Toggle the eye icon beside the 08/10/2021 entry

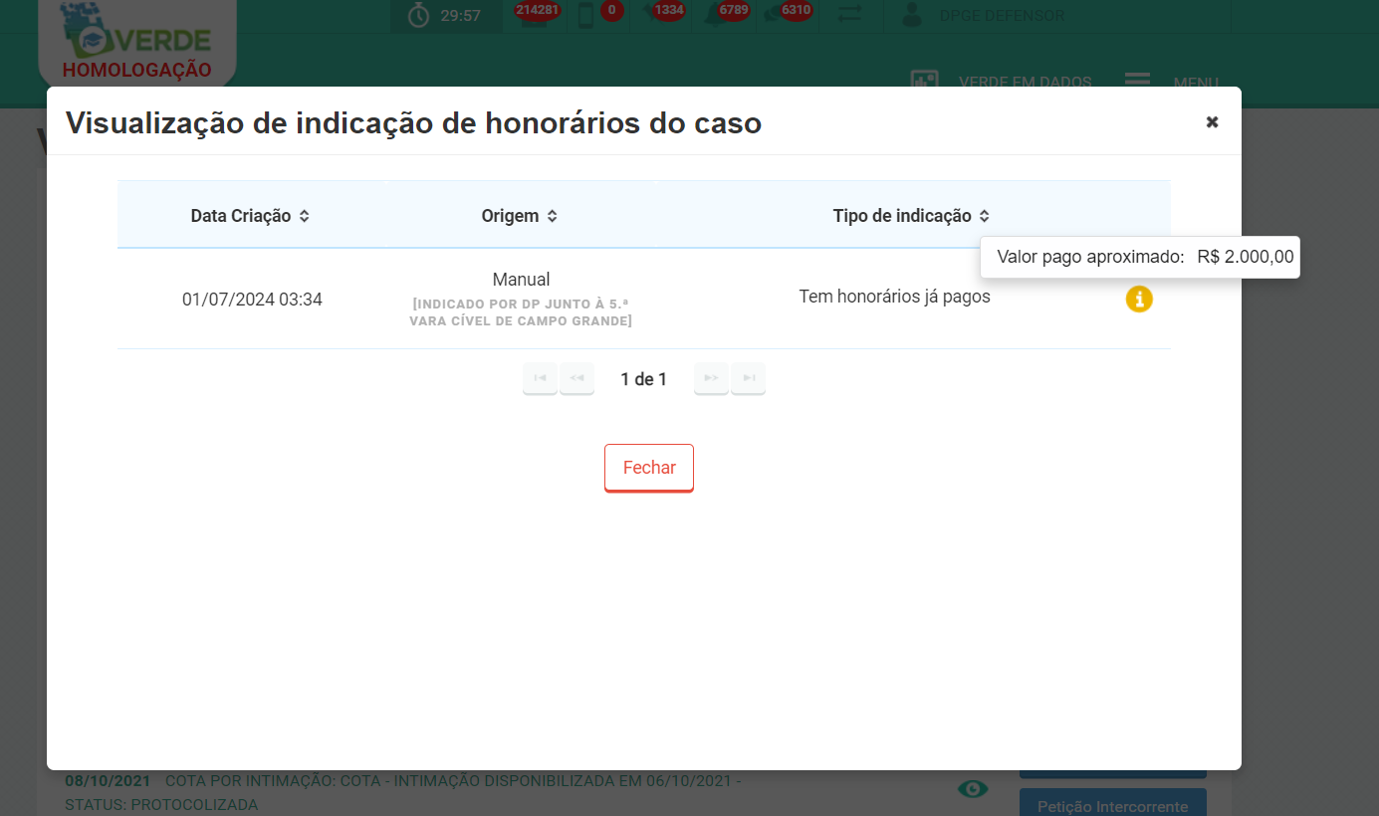pyautogui.click(x=973, y=789)
